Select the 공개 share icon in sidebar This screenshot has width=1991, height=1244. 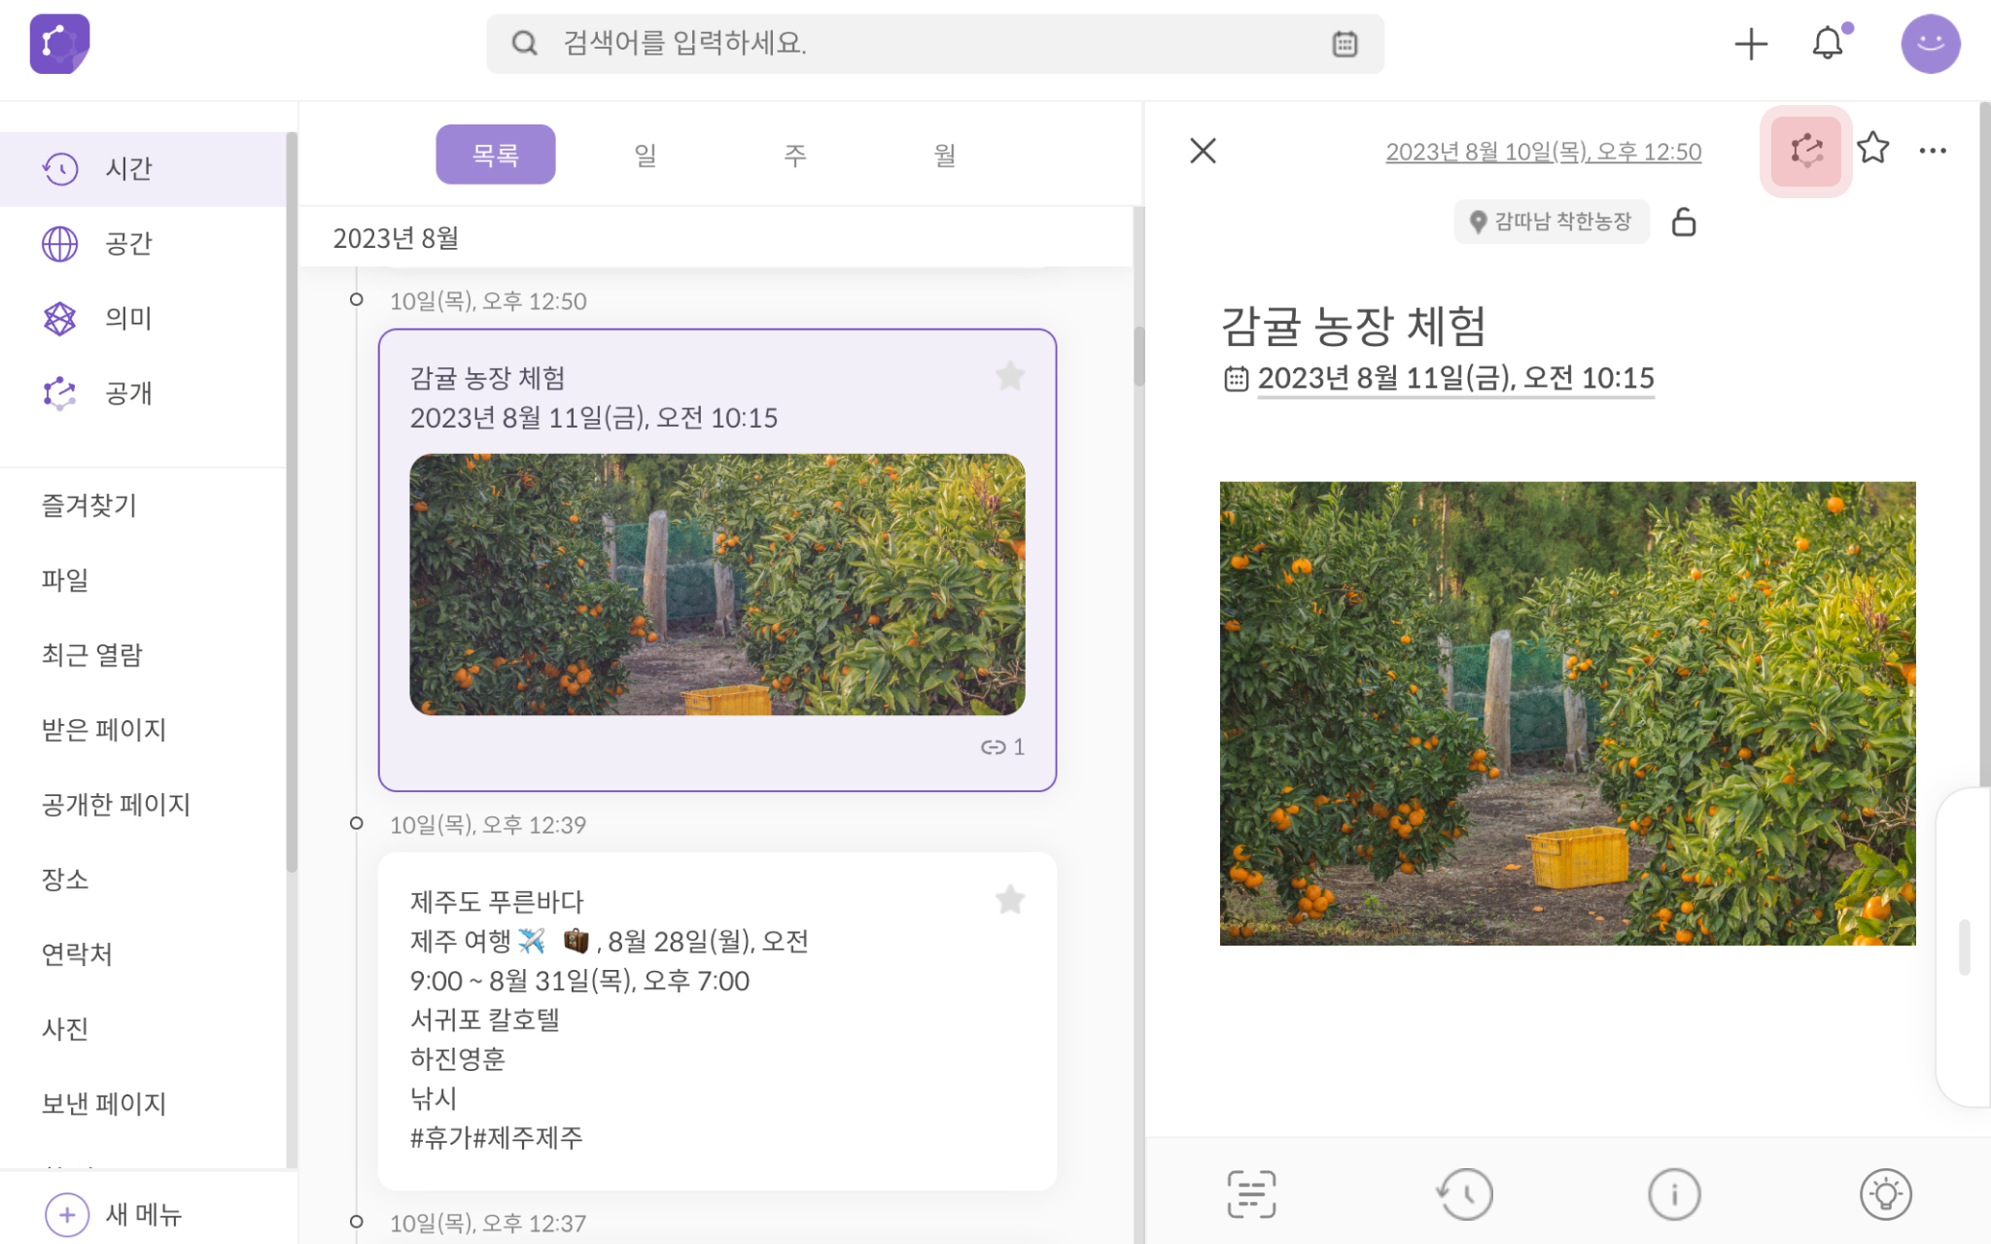pos(60,393)
